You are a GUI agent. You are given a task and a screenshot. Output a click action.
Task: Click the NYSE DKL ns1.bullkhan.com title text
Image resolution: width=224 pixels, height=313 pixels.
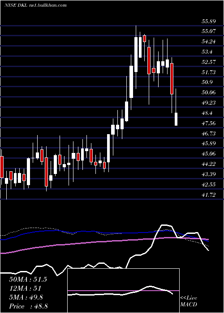point(35,5)
